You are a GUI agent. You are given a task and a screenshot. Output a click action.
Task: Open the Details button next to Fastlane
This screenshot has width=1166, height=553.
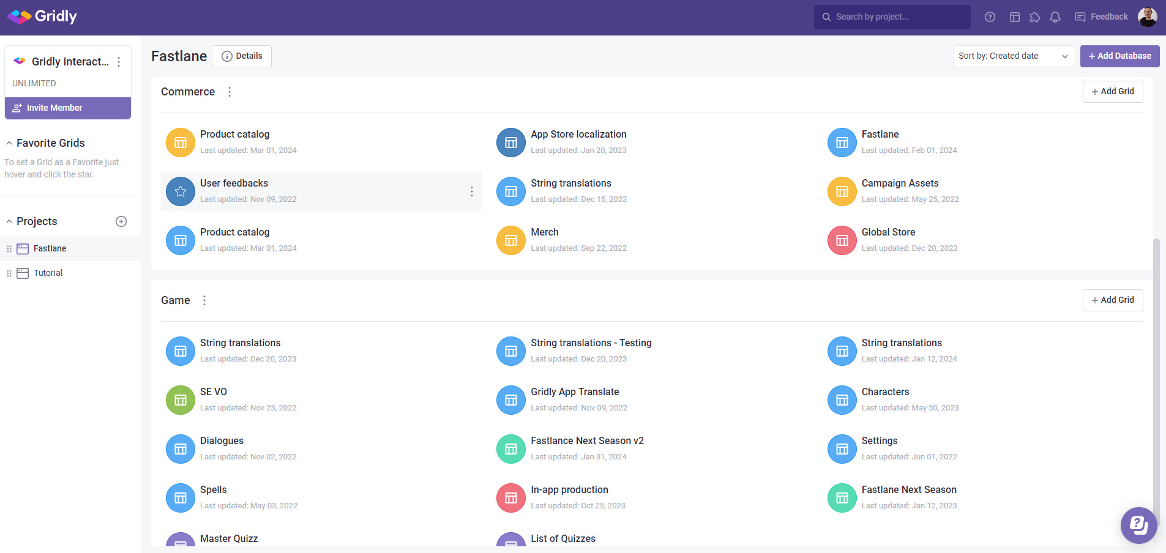[x=241, y=56]
